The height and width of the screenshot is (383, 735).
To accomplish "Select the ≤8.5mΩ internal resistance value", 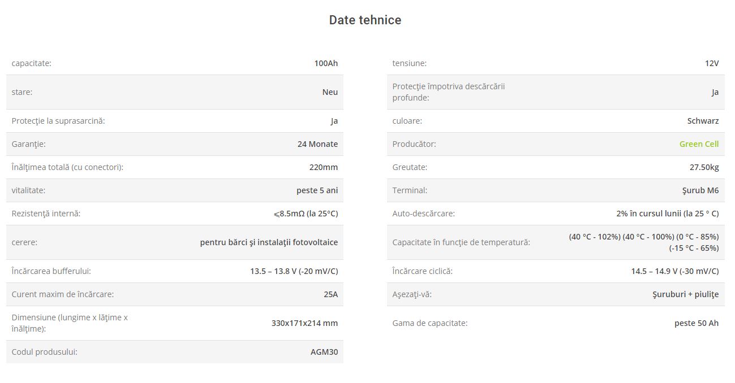I will tap(306, 214).
